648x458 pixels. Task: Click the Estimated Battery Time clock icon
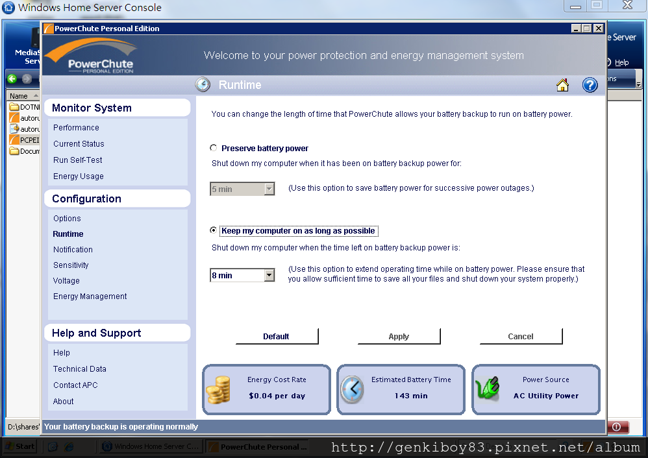352,389
